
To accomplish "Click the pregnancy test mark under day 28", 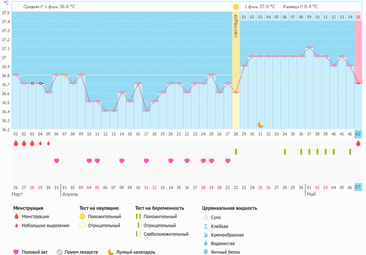I will [x=236, y=151].
